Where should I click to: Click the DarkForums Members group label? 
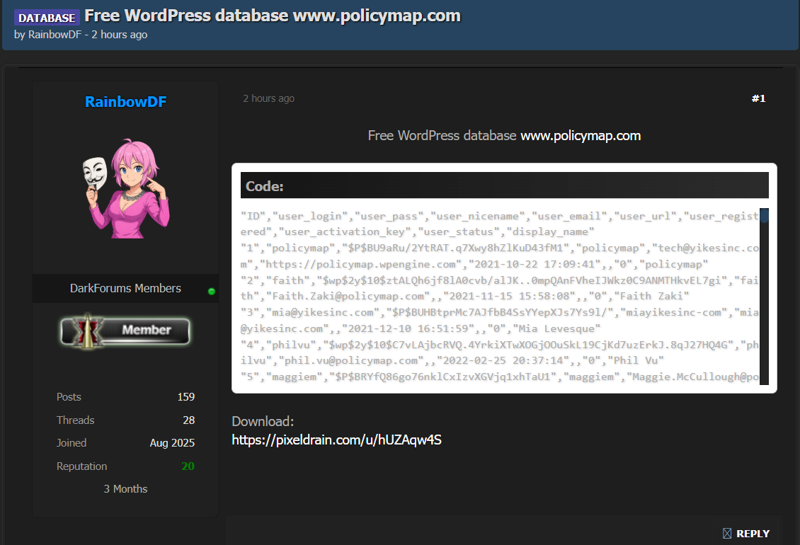pos(125,288)
